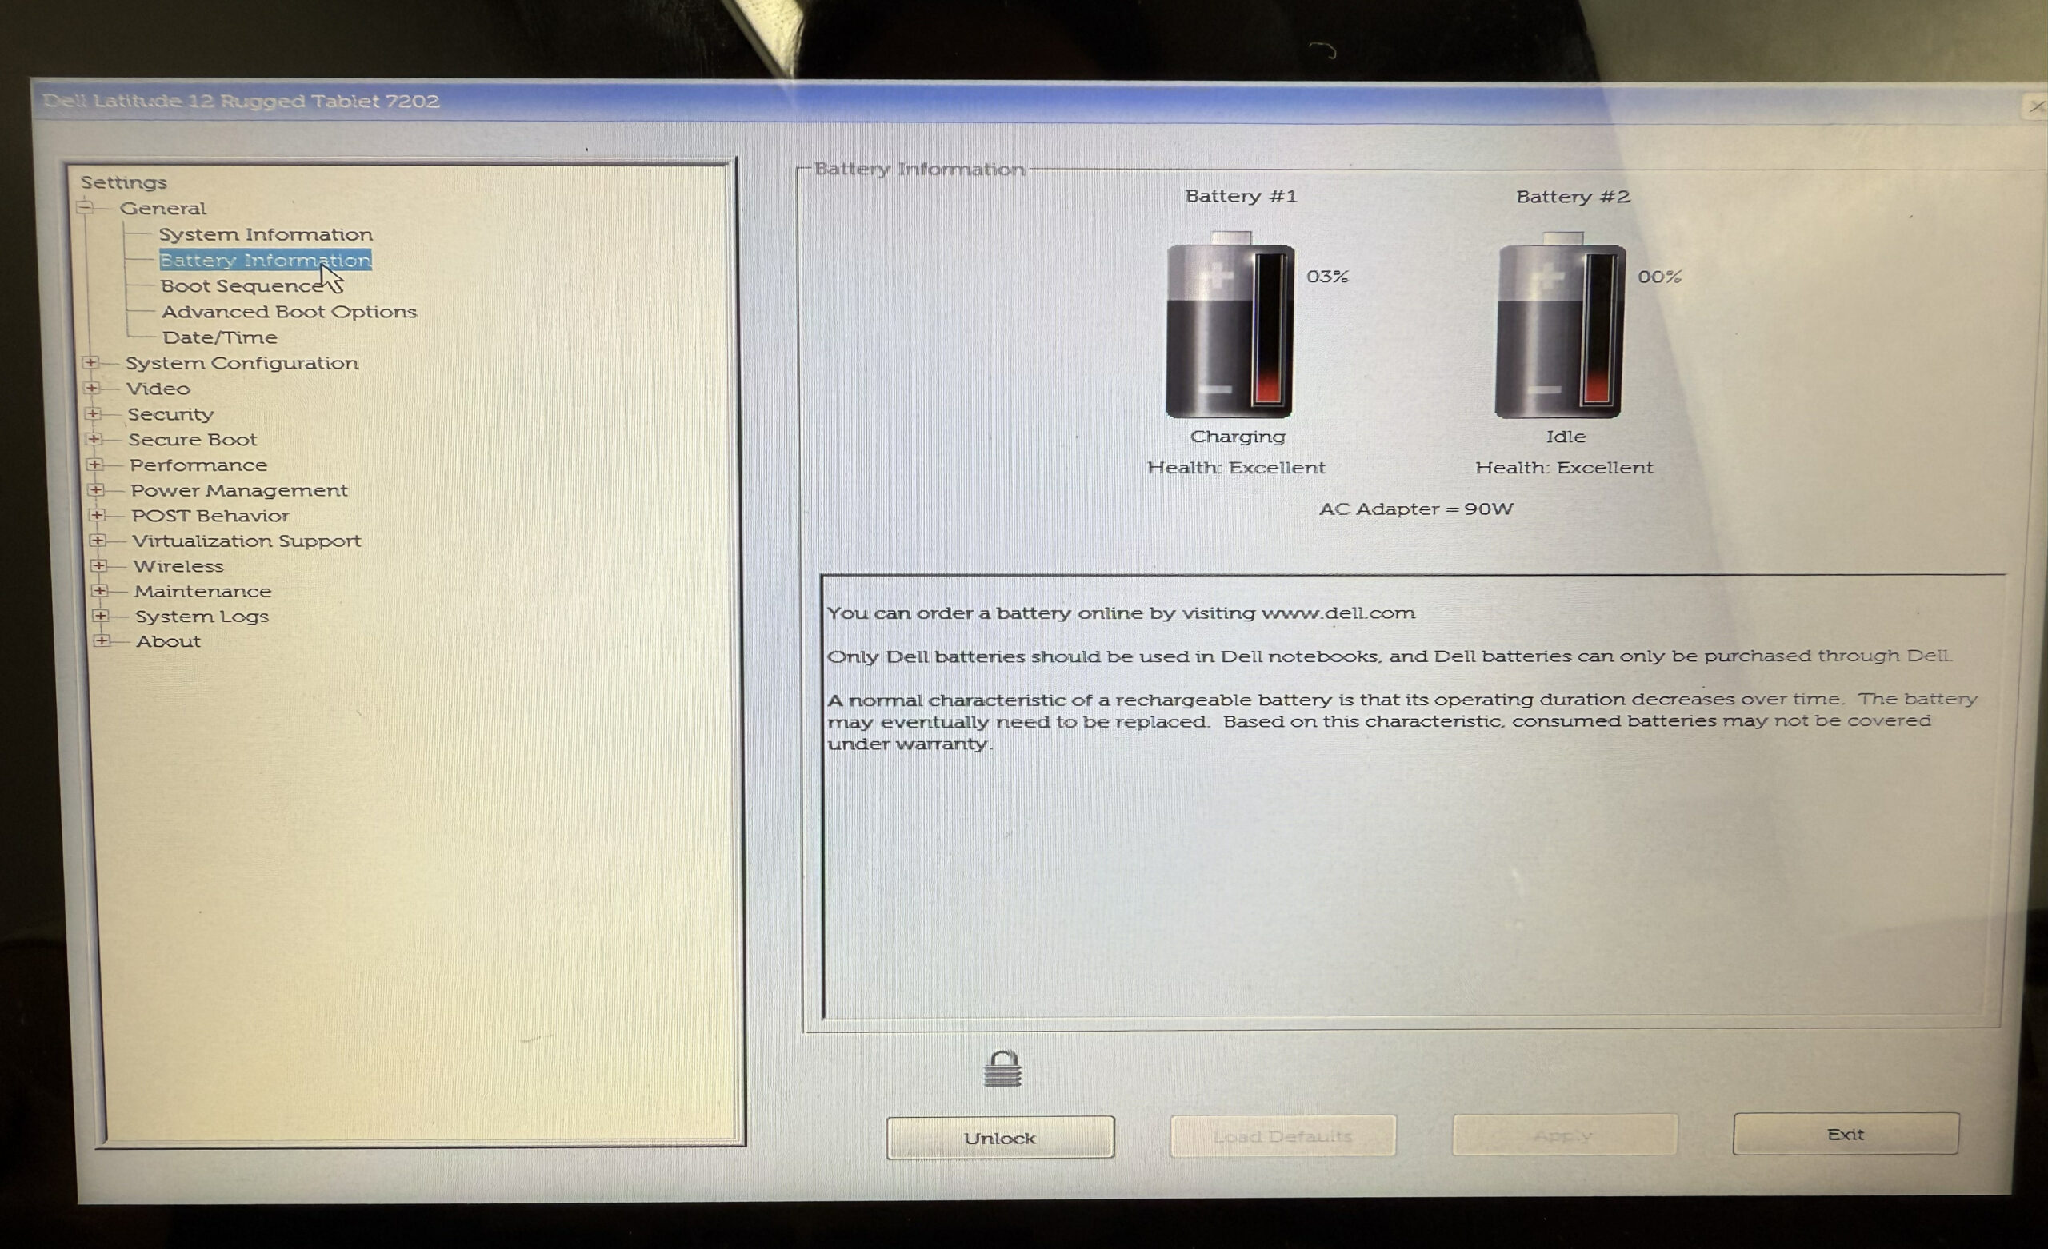Click the AC Adapter = 90W text
Image resolution: width=2048 pixels, height=1249 pixels.
[x=1416, y=509]
